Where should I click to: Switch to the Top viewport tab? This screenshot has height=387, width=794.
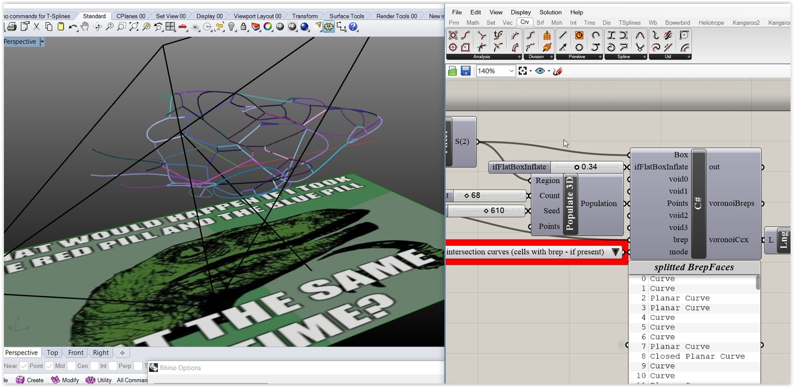pos(52,353)
